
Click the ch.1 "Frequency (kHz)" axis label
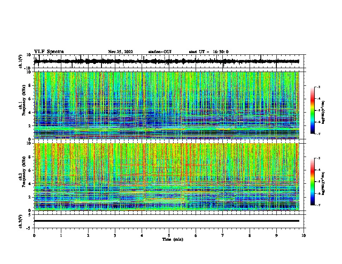tap(24, 101)
